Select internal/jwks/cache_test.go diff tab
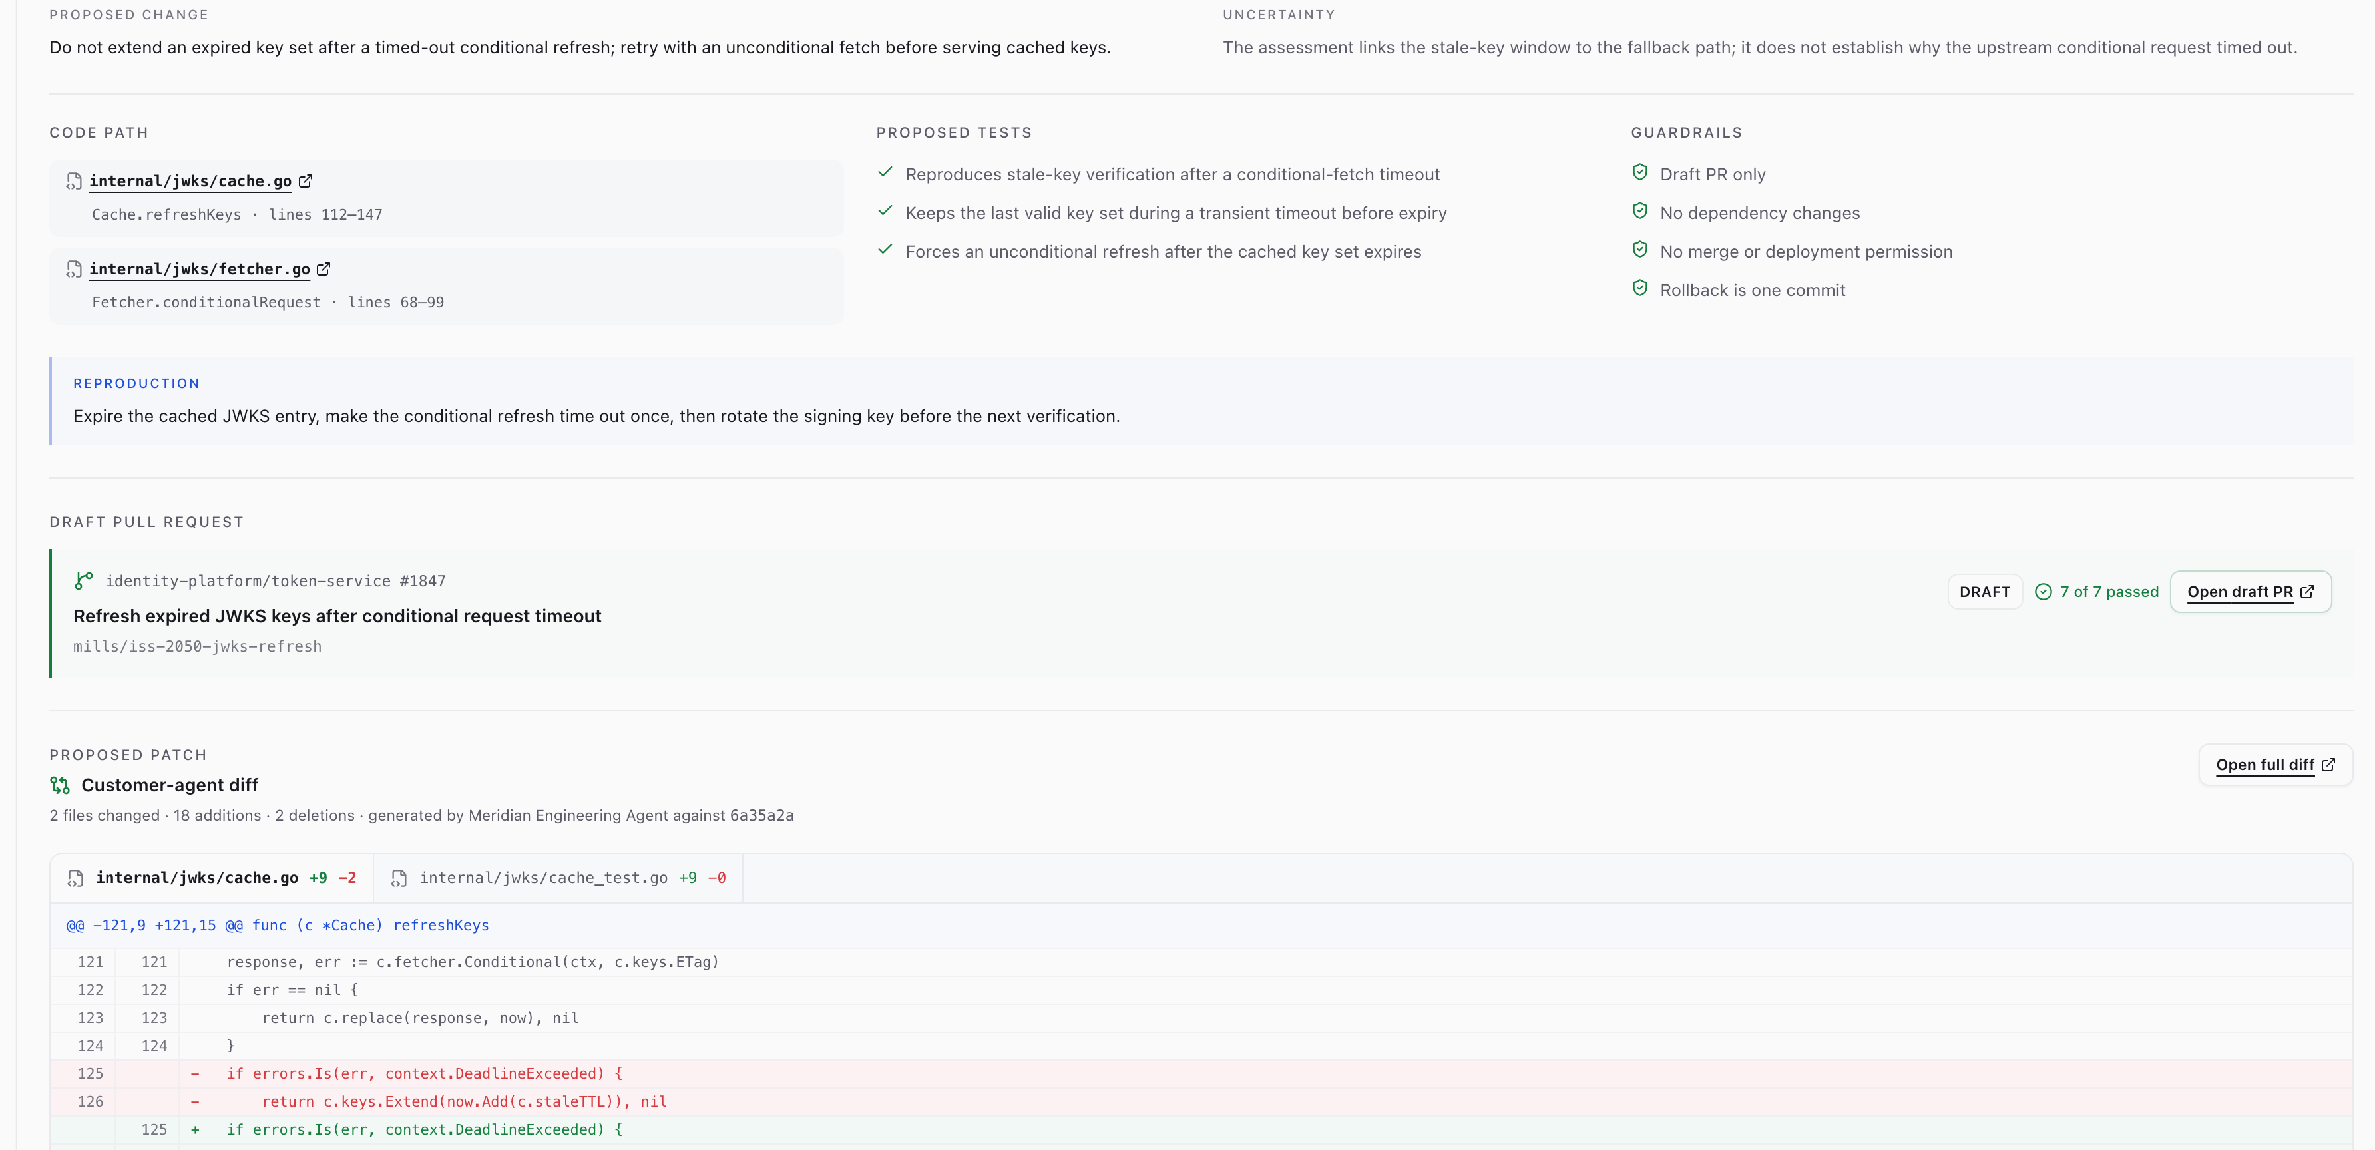The width and height of the screenshot is (2375, 1150). pos(558,878)
